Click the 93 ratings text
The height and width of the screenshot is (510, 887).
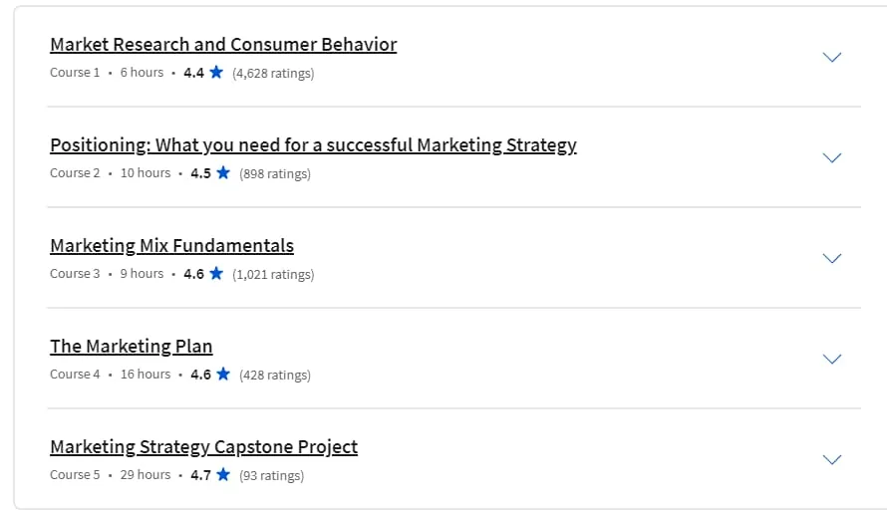271,475
